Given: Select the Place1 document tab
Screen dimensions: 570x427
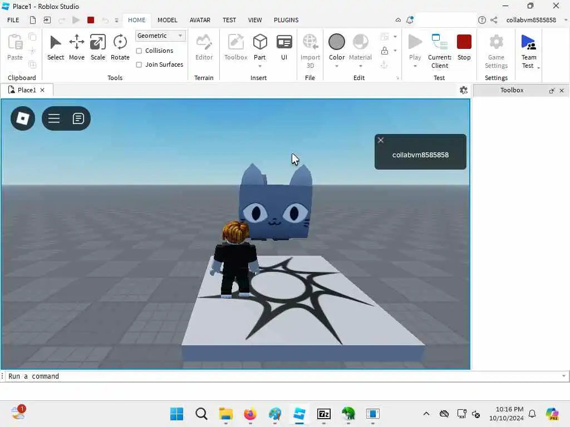Looking at the screenshot, I should coord(27,90).
